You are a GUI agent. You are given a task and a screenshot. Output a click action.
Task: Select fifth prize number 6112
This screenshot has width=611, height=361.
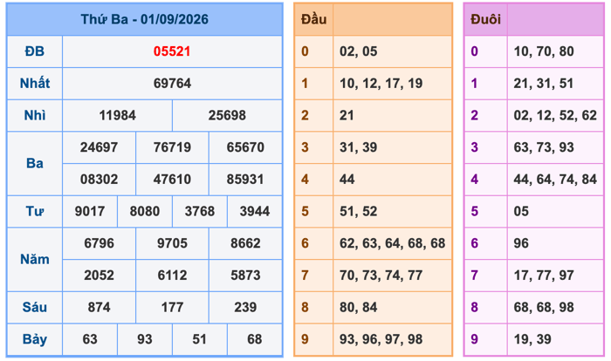172,275
